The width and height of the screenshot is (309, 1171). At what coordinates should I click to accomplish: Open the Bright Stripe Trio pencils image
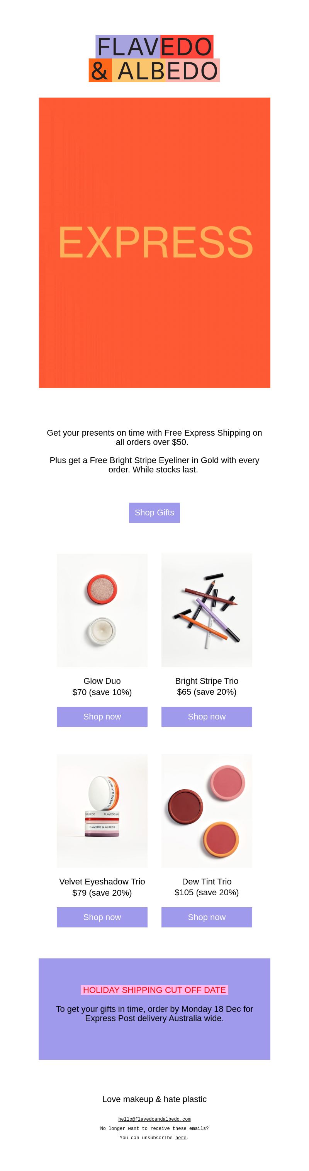207,610
